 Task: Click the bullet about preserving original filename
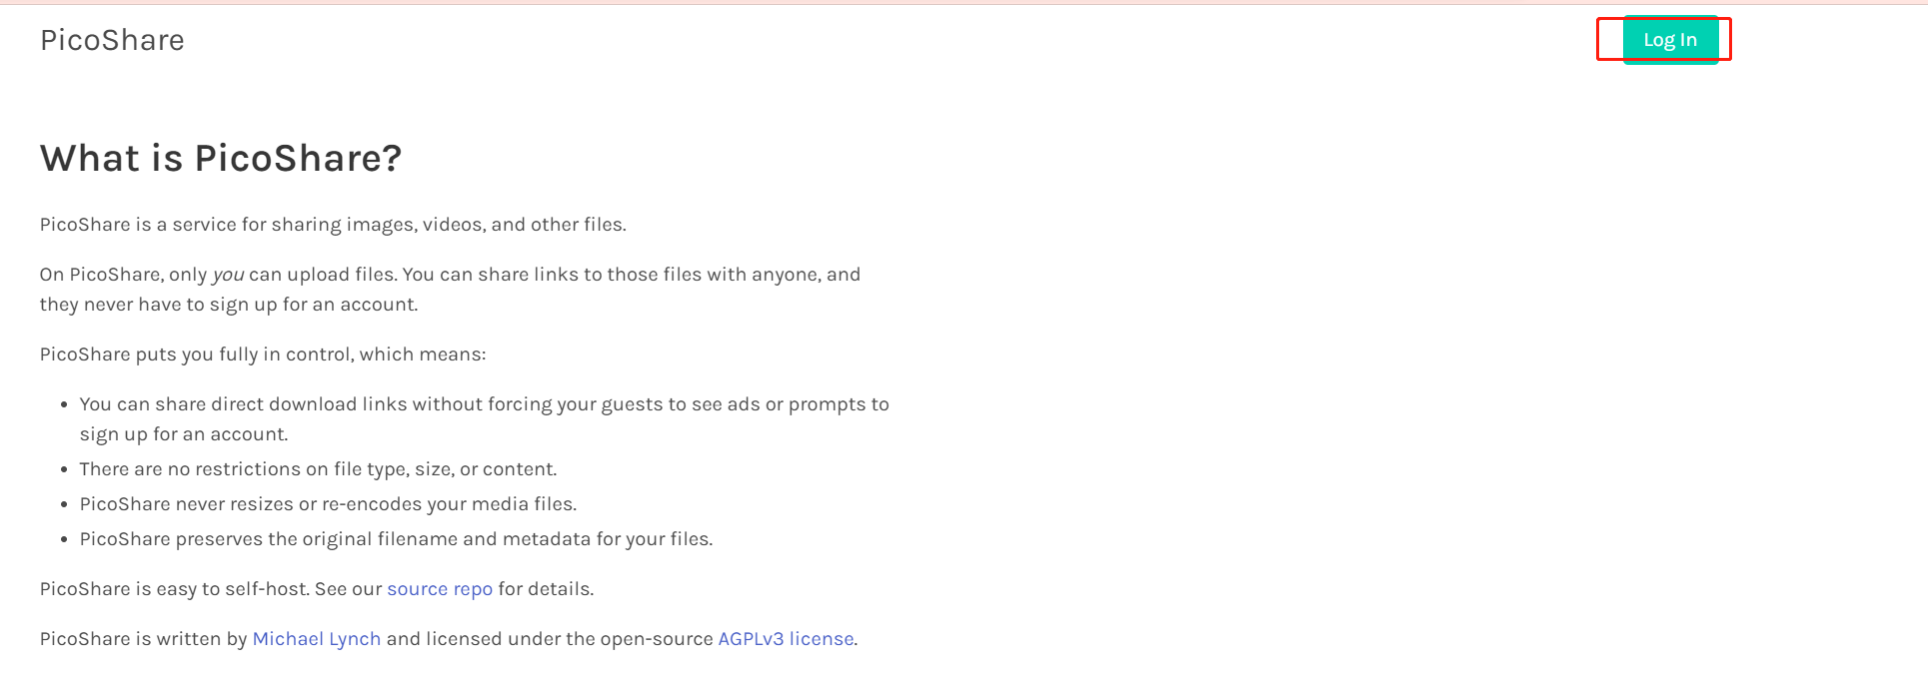click(396, 539)
